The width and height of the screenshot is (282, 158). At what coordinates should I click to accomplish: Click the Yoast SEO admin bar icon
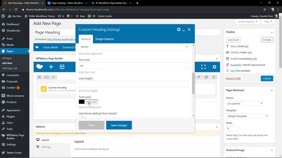coord(89,16)
